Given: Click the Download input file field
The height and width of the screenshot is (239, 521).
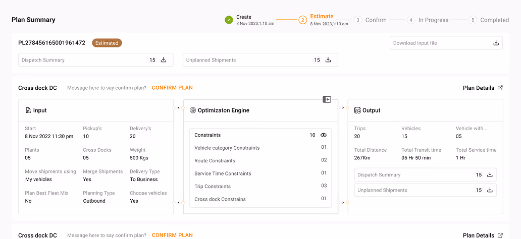Looking at the screenshot, I should (446, 43).
